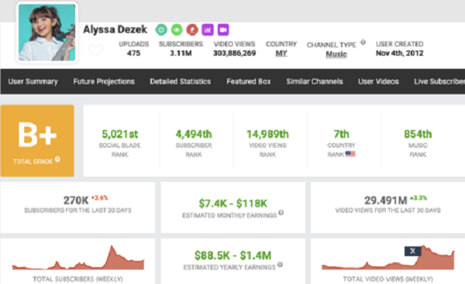465x284 pixels.
Task: Click the green eye badge icon
Action: click(177, 29)
